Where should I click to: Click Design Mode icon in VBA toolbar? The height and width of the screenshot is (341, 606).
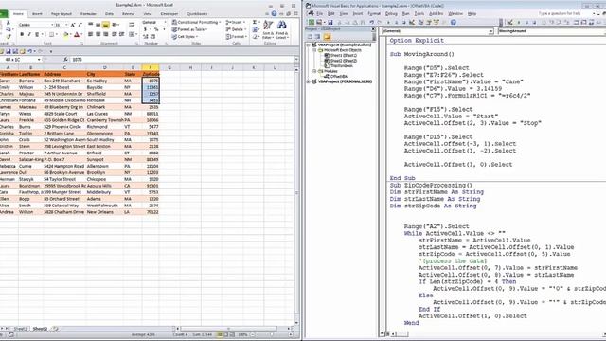[x=412, y=23]
